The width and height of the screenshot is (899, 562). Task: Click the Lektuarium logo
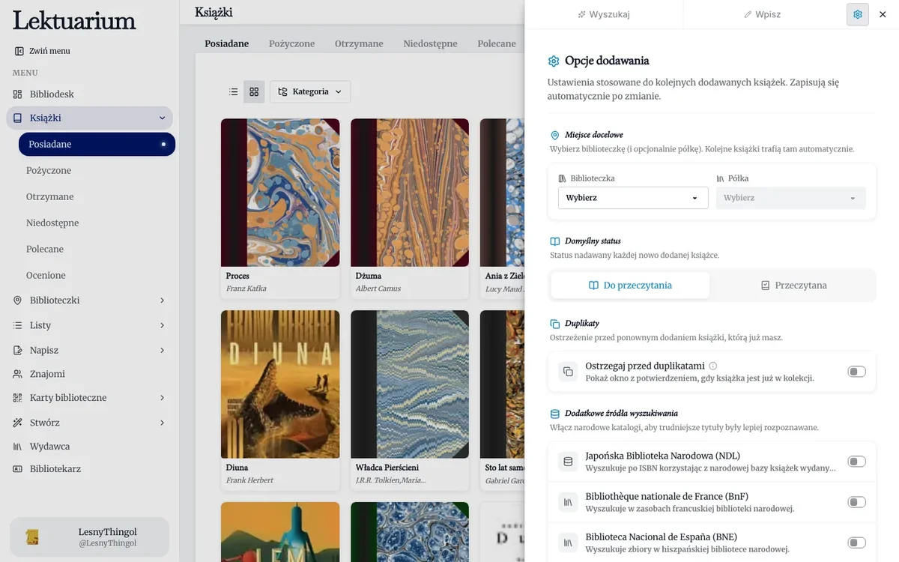[74, 20]
